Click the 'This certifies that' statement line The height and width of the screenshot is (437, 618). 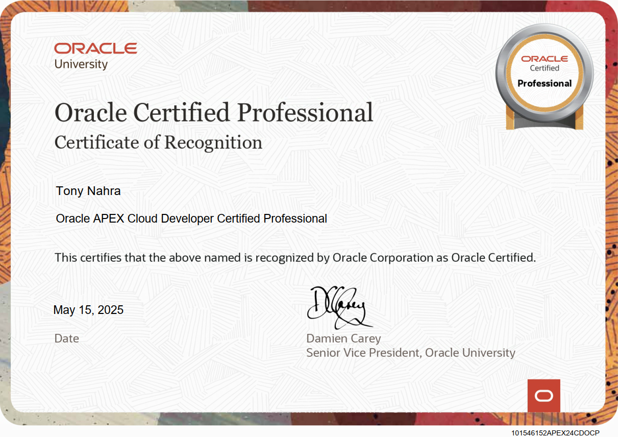(295, 257)
